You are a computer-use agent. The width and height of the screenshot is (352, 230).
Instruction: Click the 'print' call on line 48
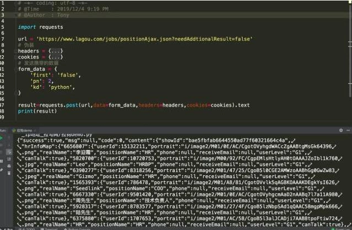click(x=25, y=111)
